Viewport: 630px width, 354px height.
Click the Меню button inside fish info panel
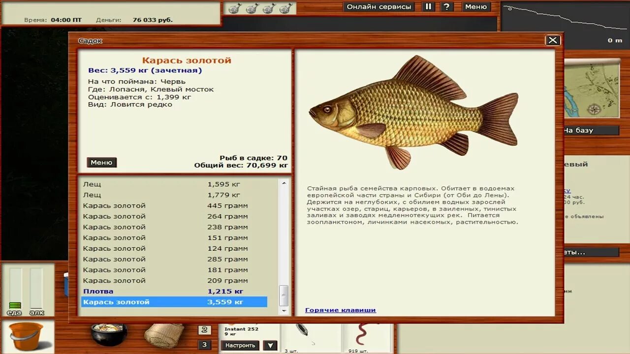[102, 162]
